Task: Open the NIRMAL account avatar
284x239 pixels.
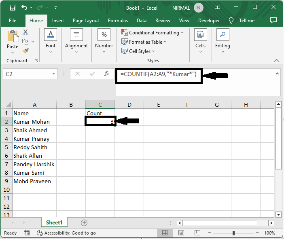Action: click(x=199, y=8)
